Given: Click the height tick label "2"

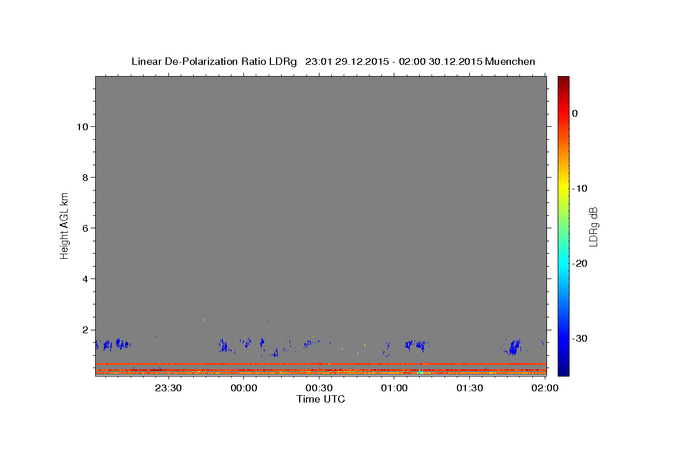Looking at the screenshot, I should pos(85,330).
